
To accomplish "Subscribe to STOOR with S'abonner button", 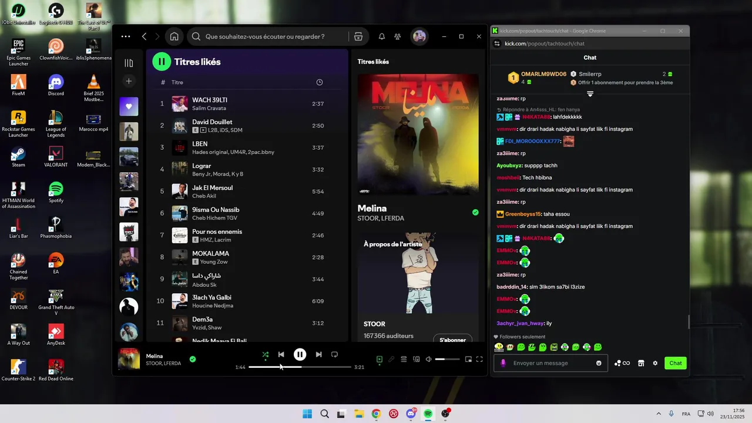I will tap(452, 340).
